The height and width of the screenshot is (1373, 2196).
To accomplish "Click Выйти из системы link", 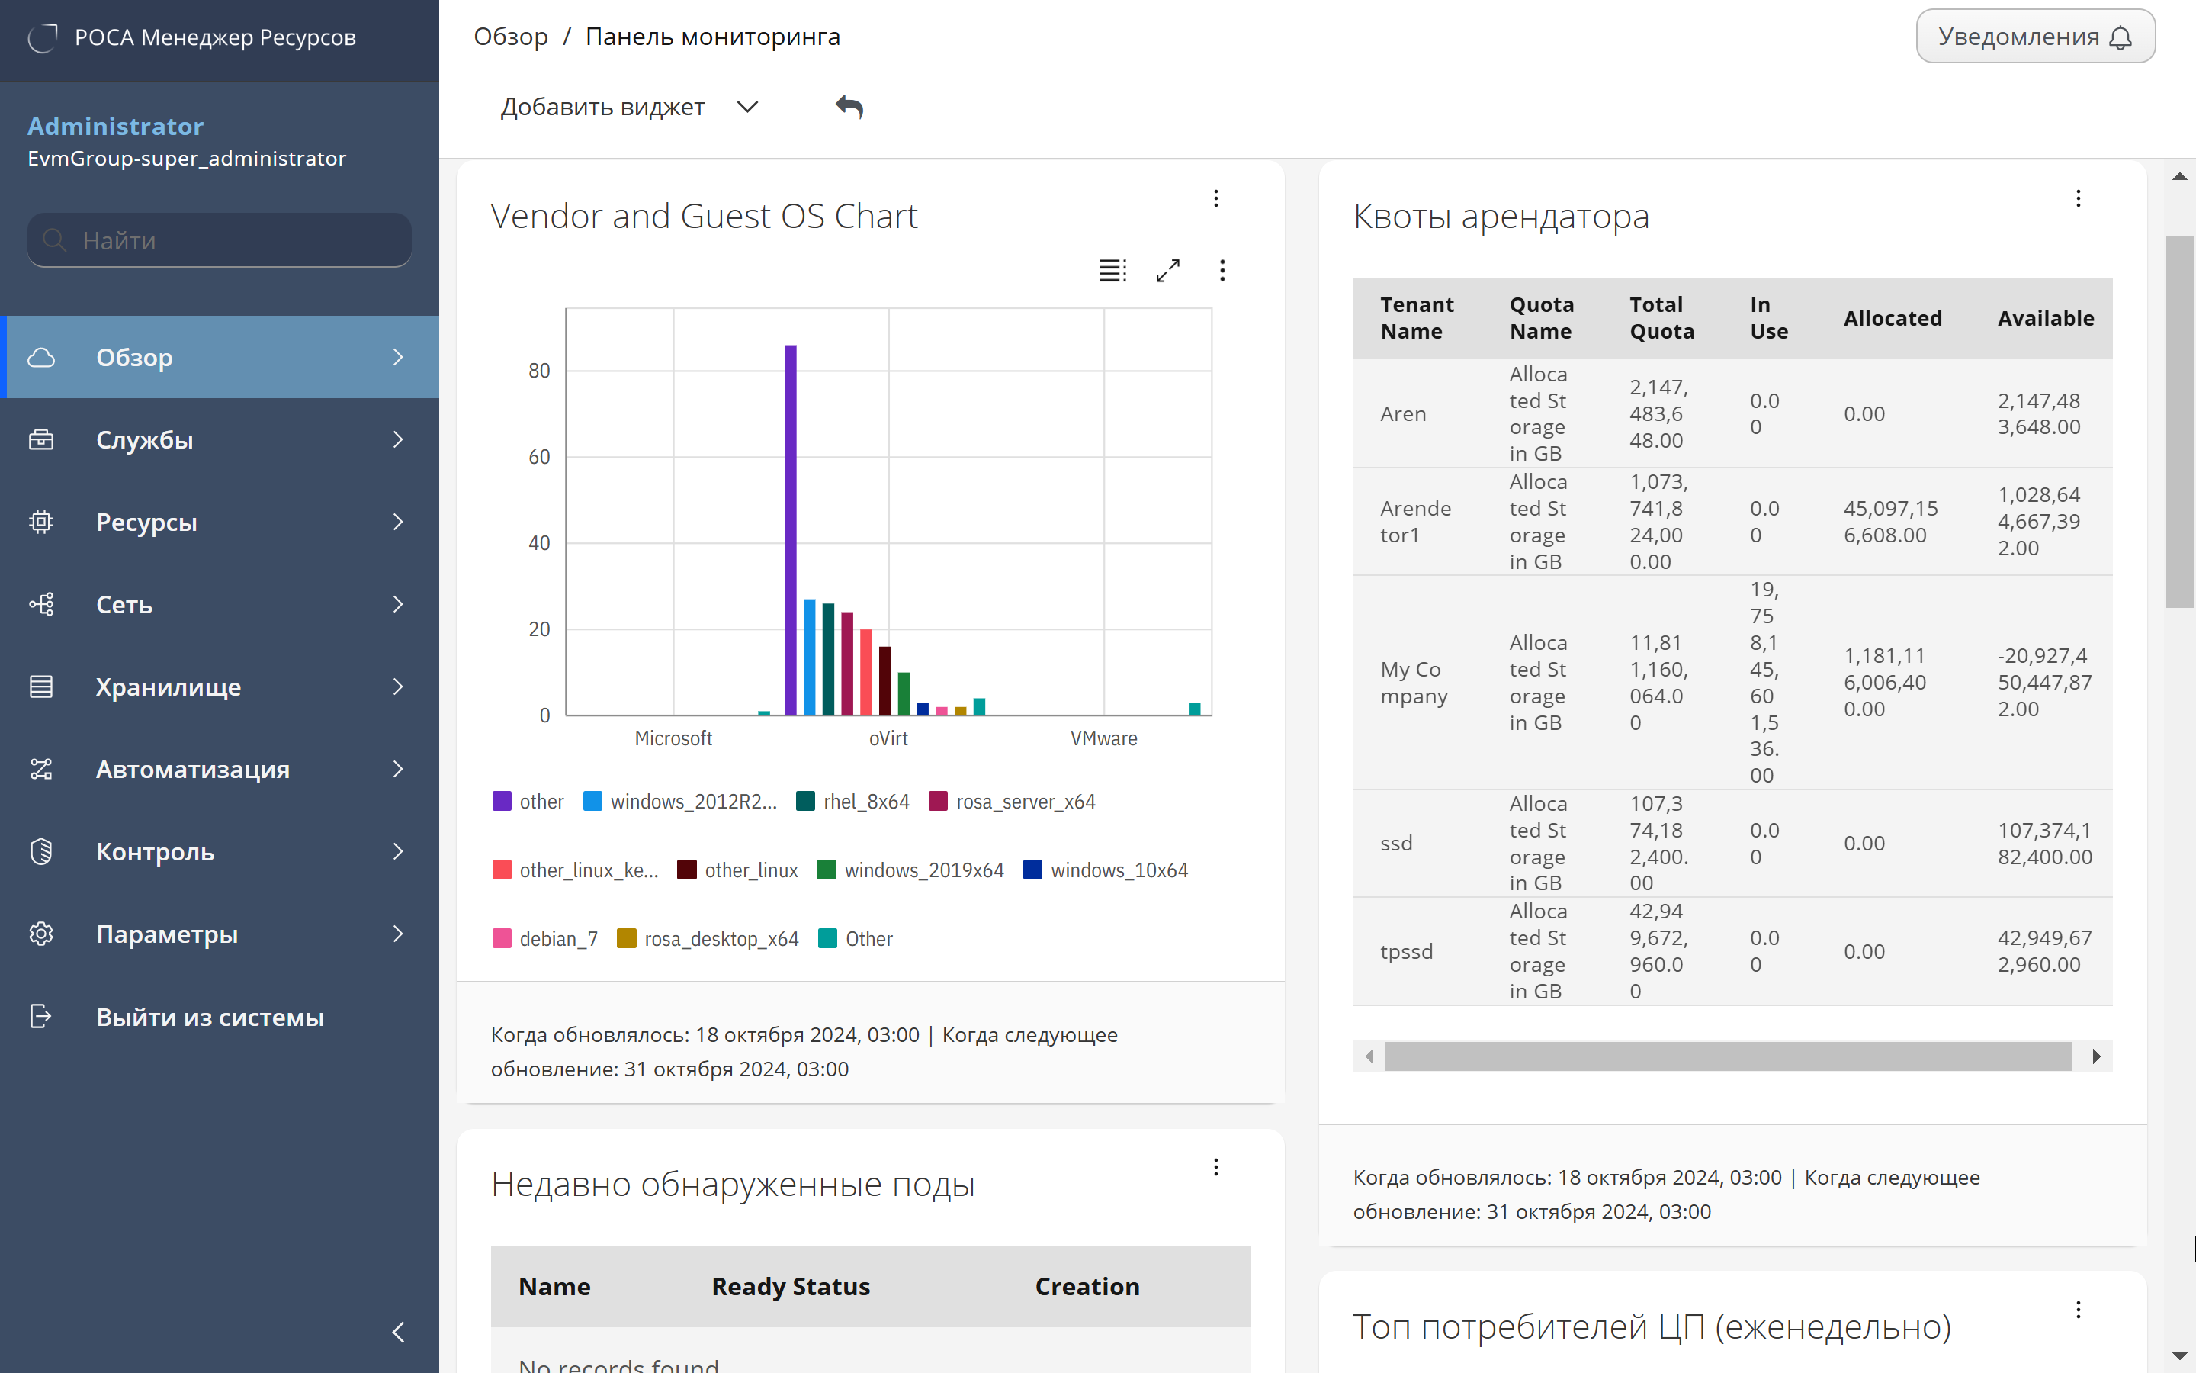I will [210, 1017].
